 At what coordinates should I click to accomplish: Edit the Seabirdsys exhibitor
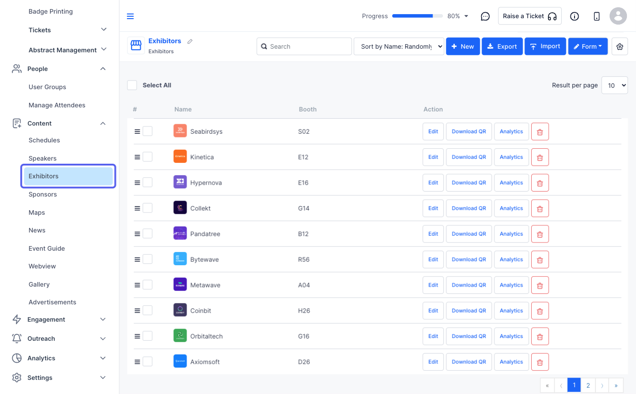point(433,131)
